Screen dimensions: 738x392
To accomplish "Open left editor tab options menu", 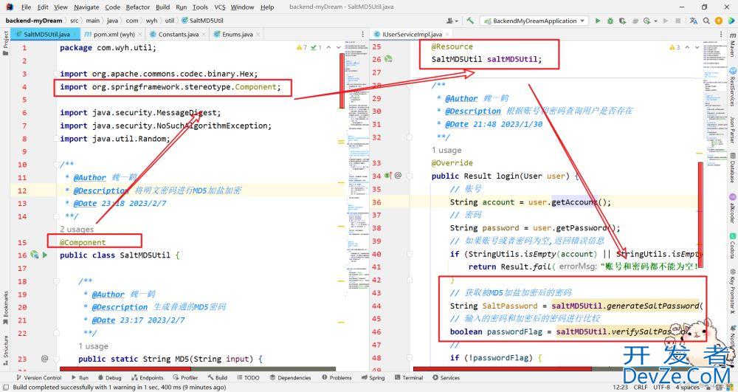I will 362,35.
